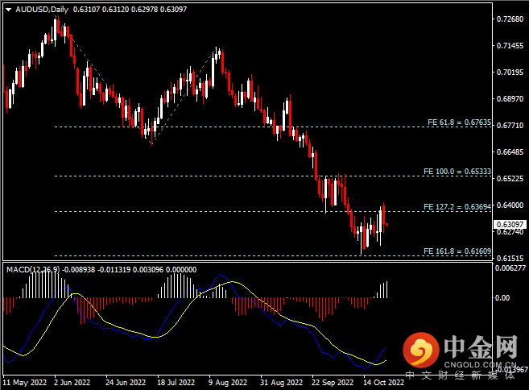Screen dimensions: 529x390
Task: Click the 14 Oct 2022 date label
Action: (383, 383)
